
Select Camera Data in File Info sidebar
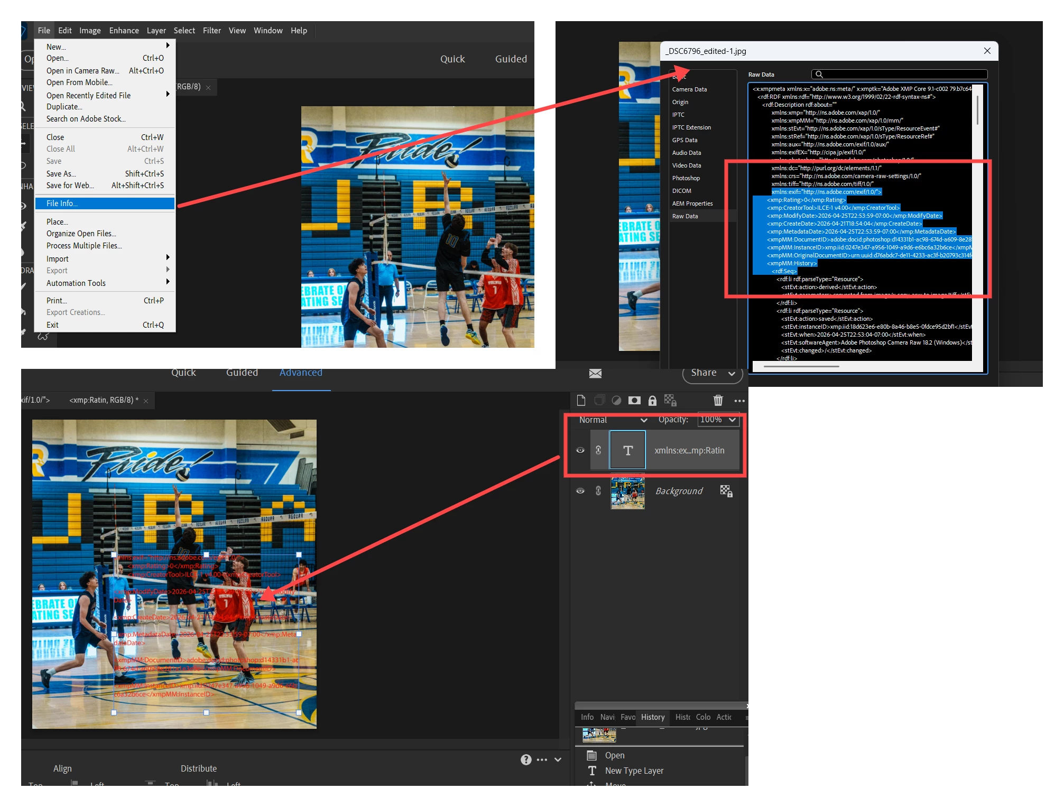click(689, 89)
